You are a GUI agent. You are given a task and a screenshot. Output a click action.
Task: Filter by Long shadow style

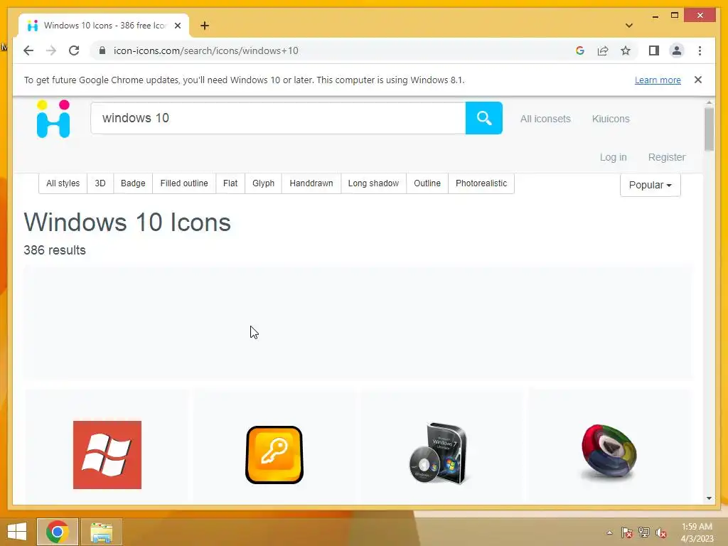point(373,183)
